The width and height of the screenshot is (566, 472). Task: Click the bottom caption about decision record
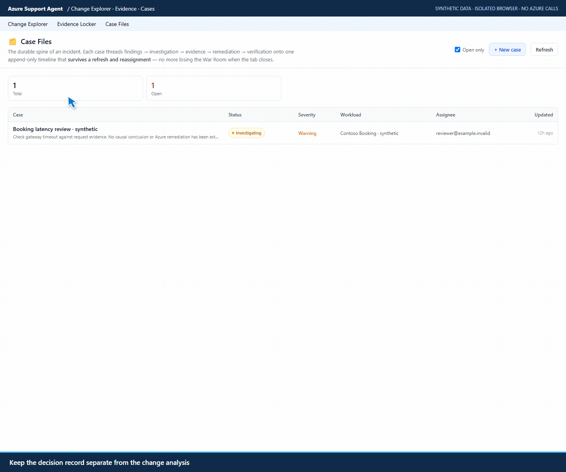point(99,463)
